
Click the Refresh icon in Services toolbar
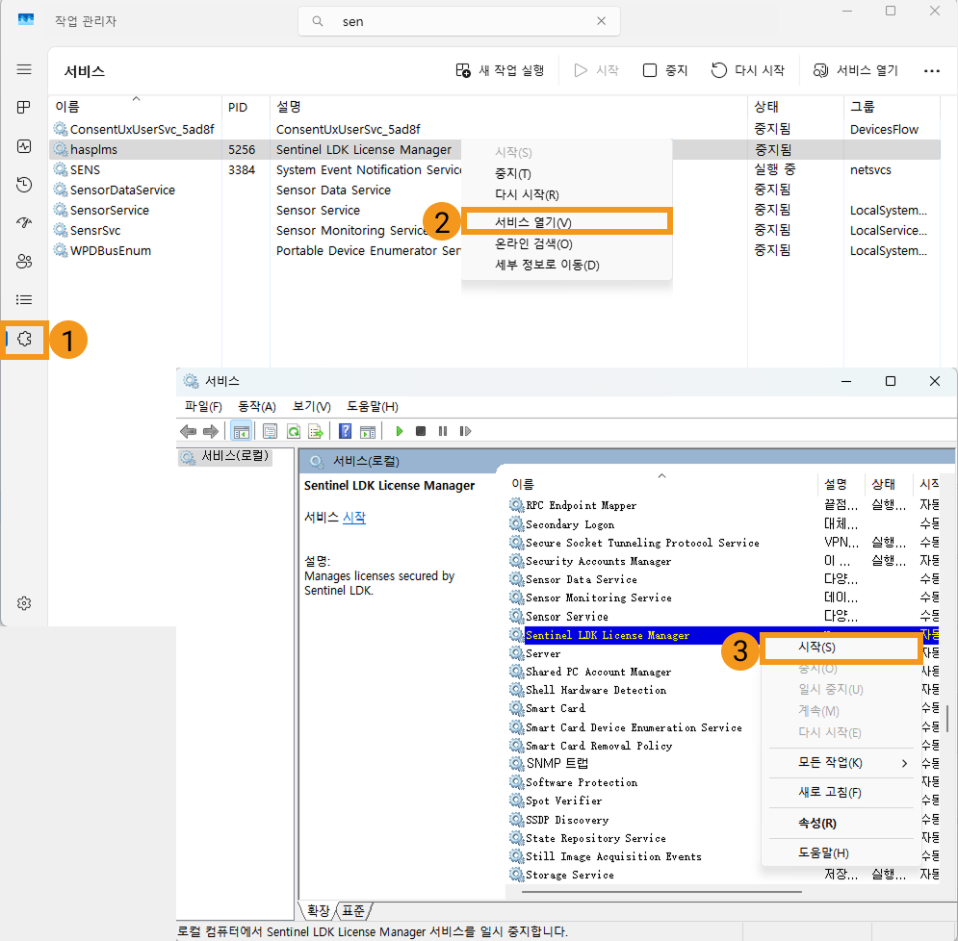(x=293, y=431)
